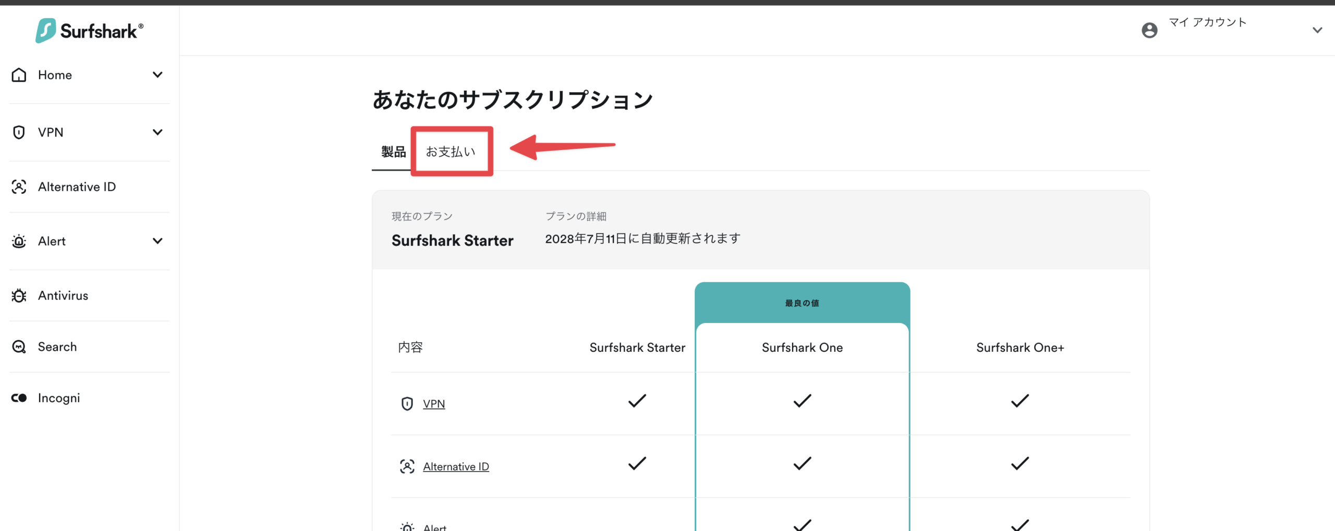
Task: Click the Search magnifier icon in sidebar
Action: point(19,347)
